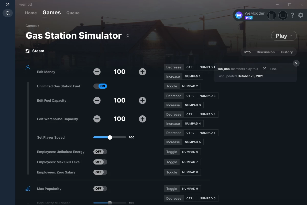Favorite Gas Station Simulator via the star icon
The height and width of the screenshot is (205, 307).
click(128, 36)
